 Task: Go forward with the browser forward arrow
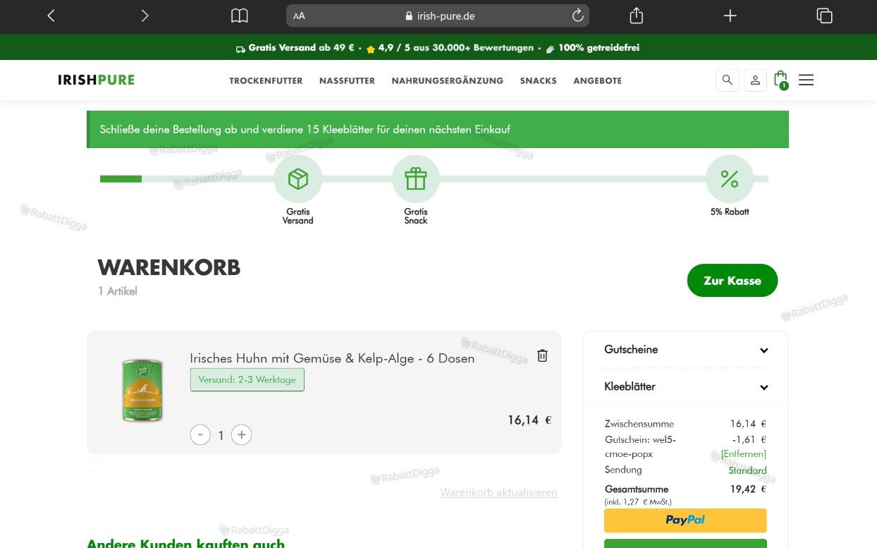(145, 16)
